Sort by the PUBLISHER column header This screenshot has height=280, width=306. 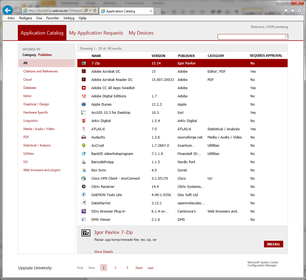point(186,56)
